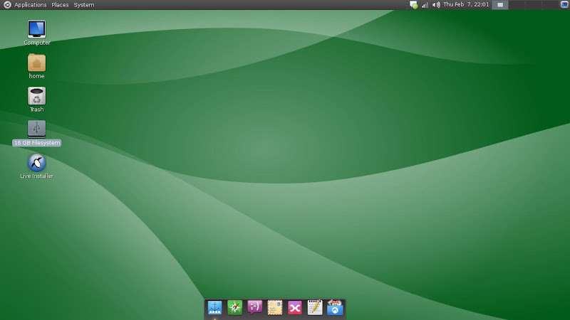Viewport: 570px width, 320px height.
Task: Open the mail envelope icon in dock
Action: pyautogui.click(x=275, y=307)
